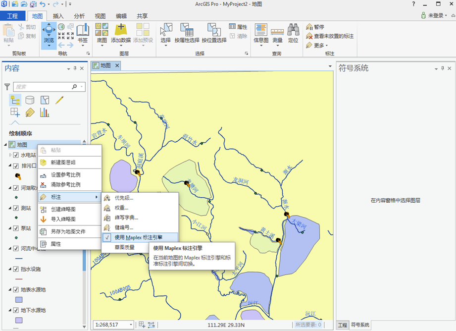Open the 书签 bookmarks tool

[83, 34]
